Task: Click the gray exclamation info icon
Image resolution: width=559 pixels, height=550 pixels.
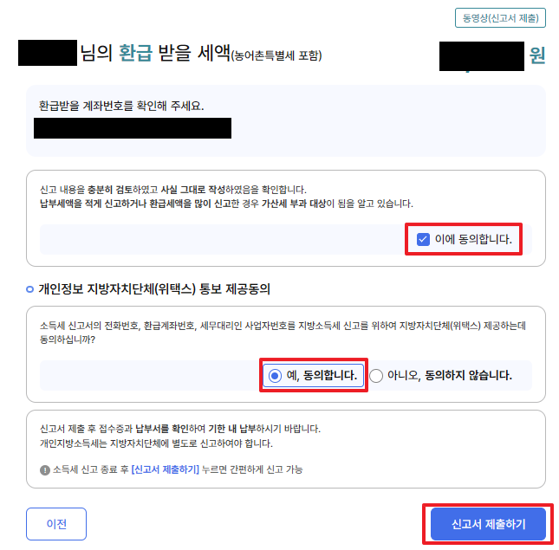Action: pos(45,470)
